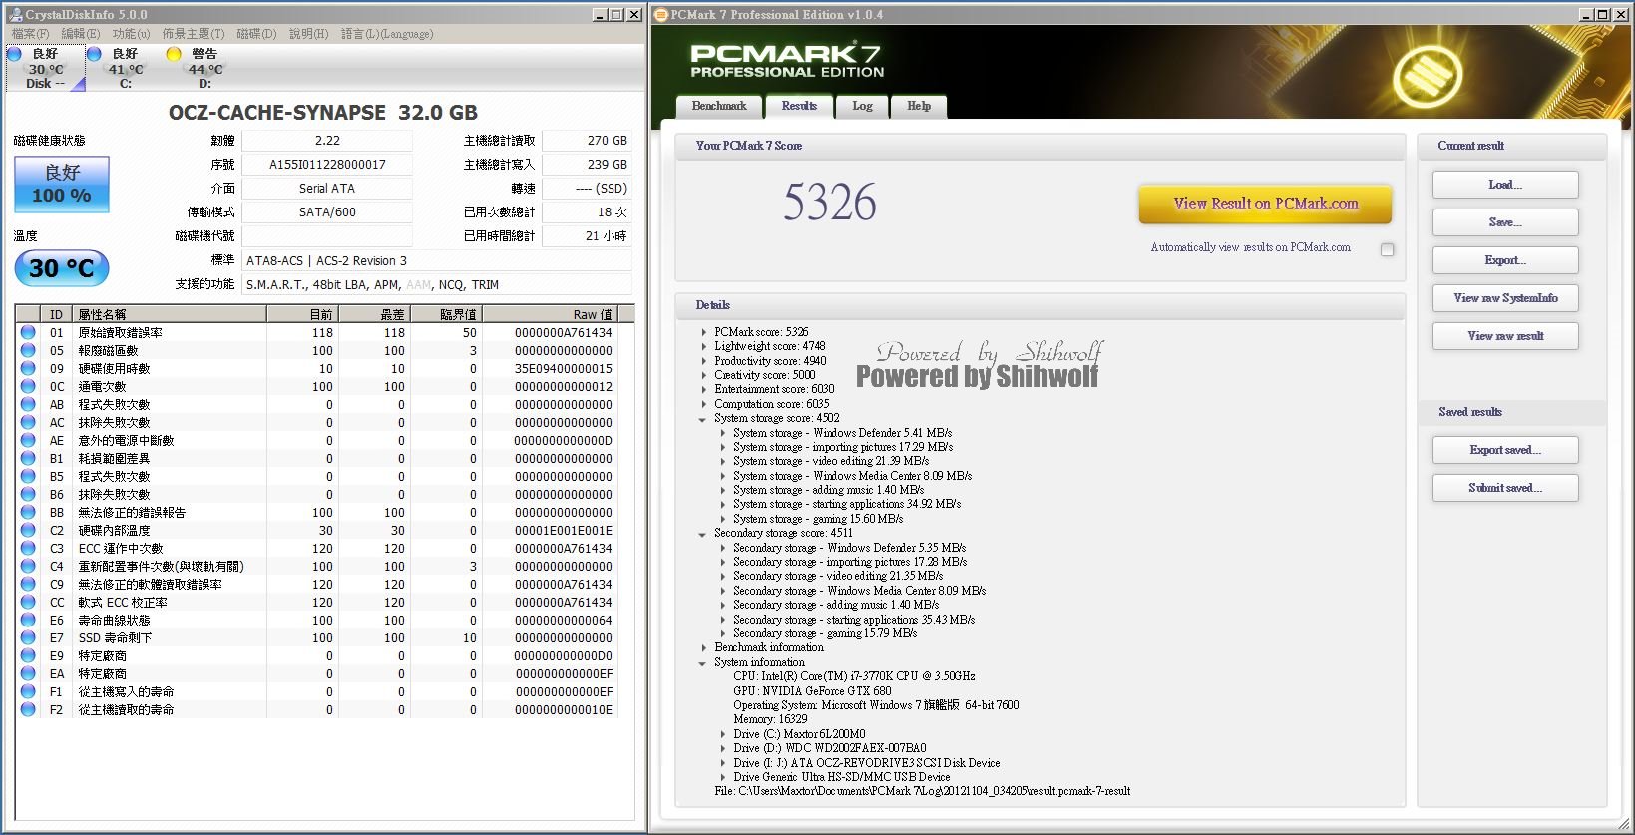Expand Secondary storage - Windows Defender 5.35 MB/s
1635x835 pixels.
pyautogui.click(x=724, y=548)
